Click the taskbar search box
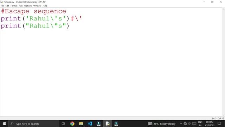 coord(34,124)
